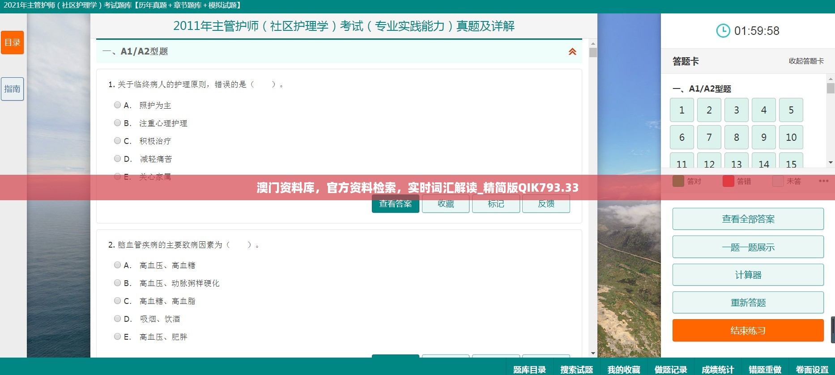Select option D 吸烟、饮酒 in question 2
The width and height of the screenshot is (835, 375).
coord(117,319)
